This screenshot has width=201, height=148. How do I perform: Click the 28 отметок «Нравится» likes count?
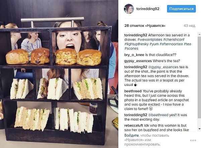145,26
